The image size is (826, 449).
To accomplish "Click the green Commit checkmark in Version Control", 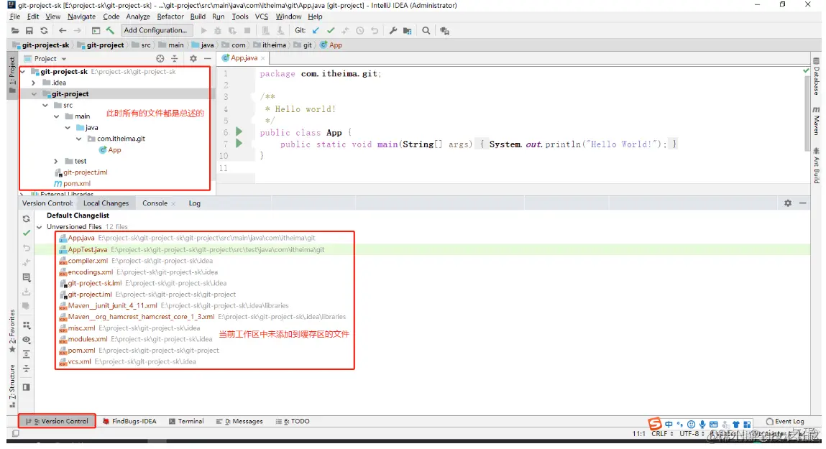I will click(27, 233).
